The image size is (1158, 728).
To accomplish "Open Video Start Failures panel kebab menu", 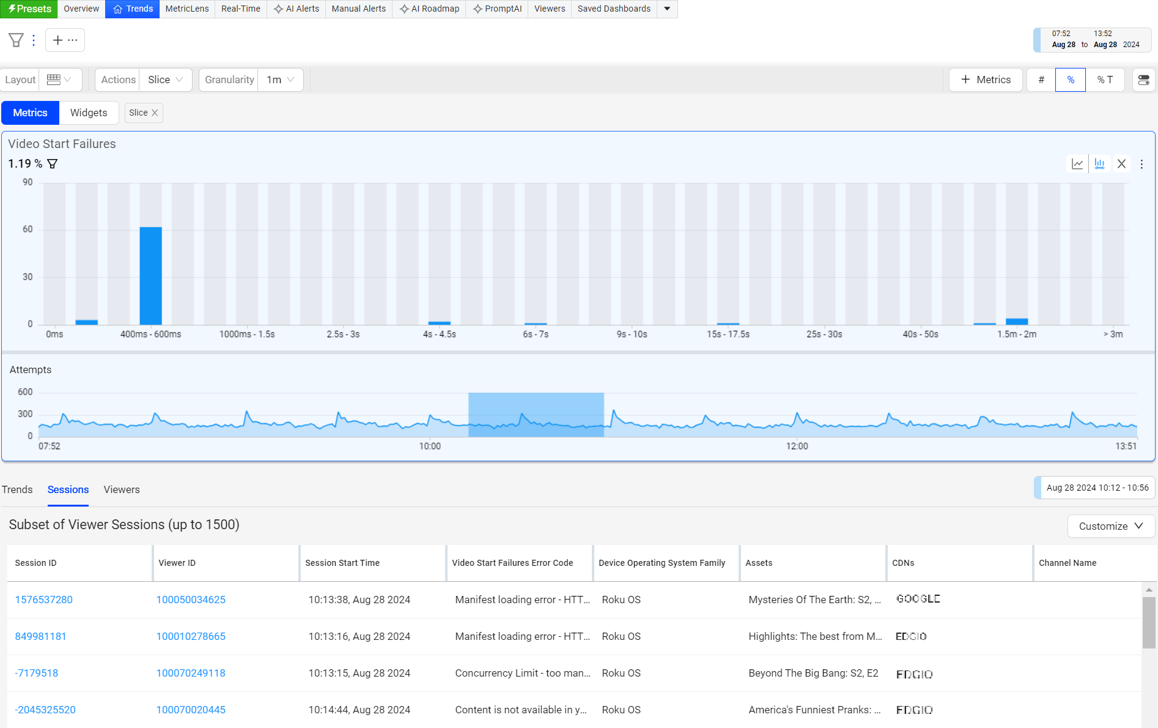I will point(1141,164).
